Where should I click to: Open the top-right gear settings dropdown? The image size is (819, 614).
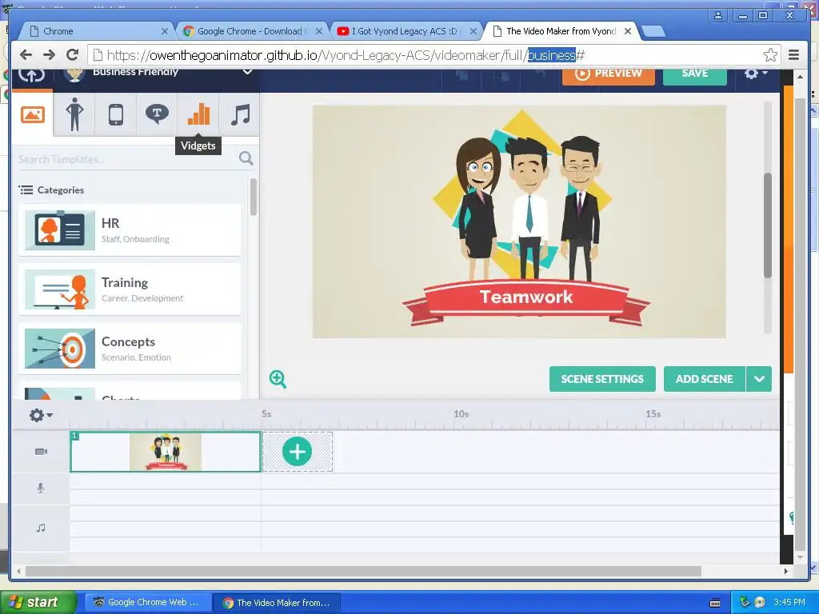point(755,74)
